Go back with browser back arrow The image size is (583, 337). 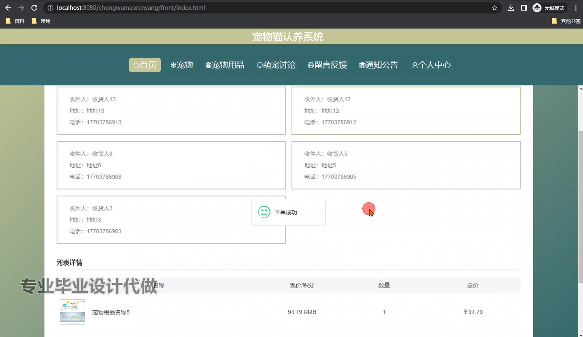click(x=8, y=8)
